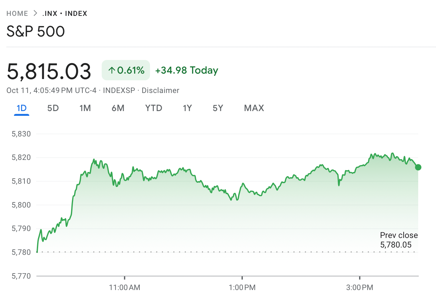Screen dimensions: 436x304
Task: Click the +34.98 Today change text
Action: (x=187, y=70)
